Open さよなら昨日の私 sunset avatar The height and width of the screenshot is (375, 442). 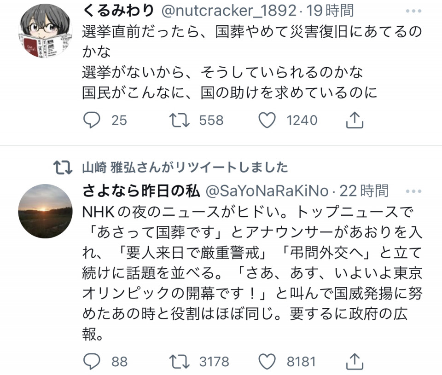pyautogui.click(x=45, y=211)
